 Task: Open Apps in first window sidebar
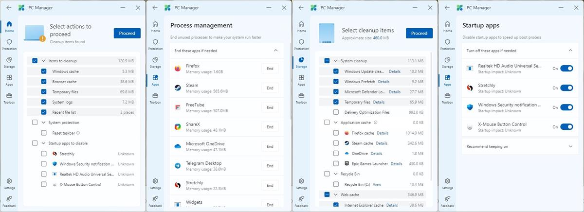pyautogui.click(x=9, y=80)
